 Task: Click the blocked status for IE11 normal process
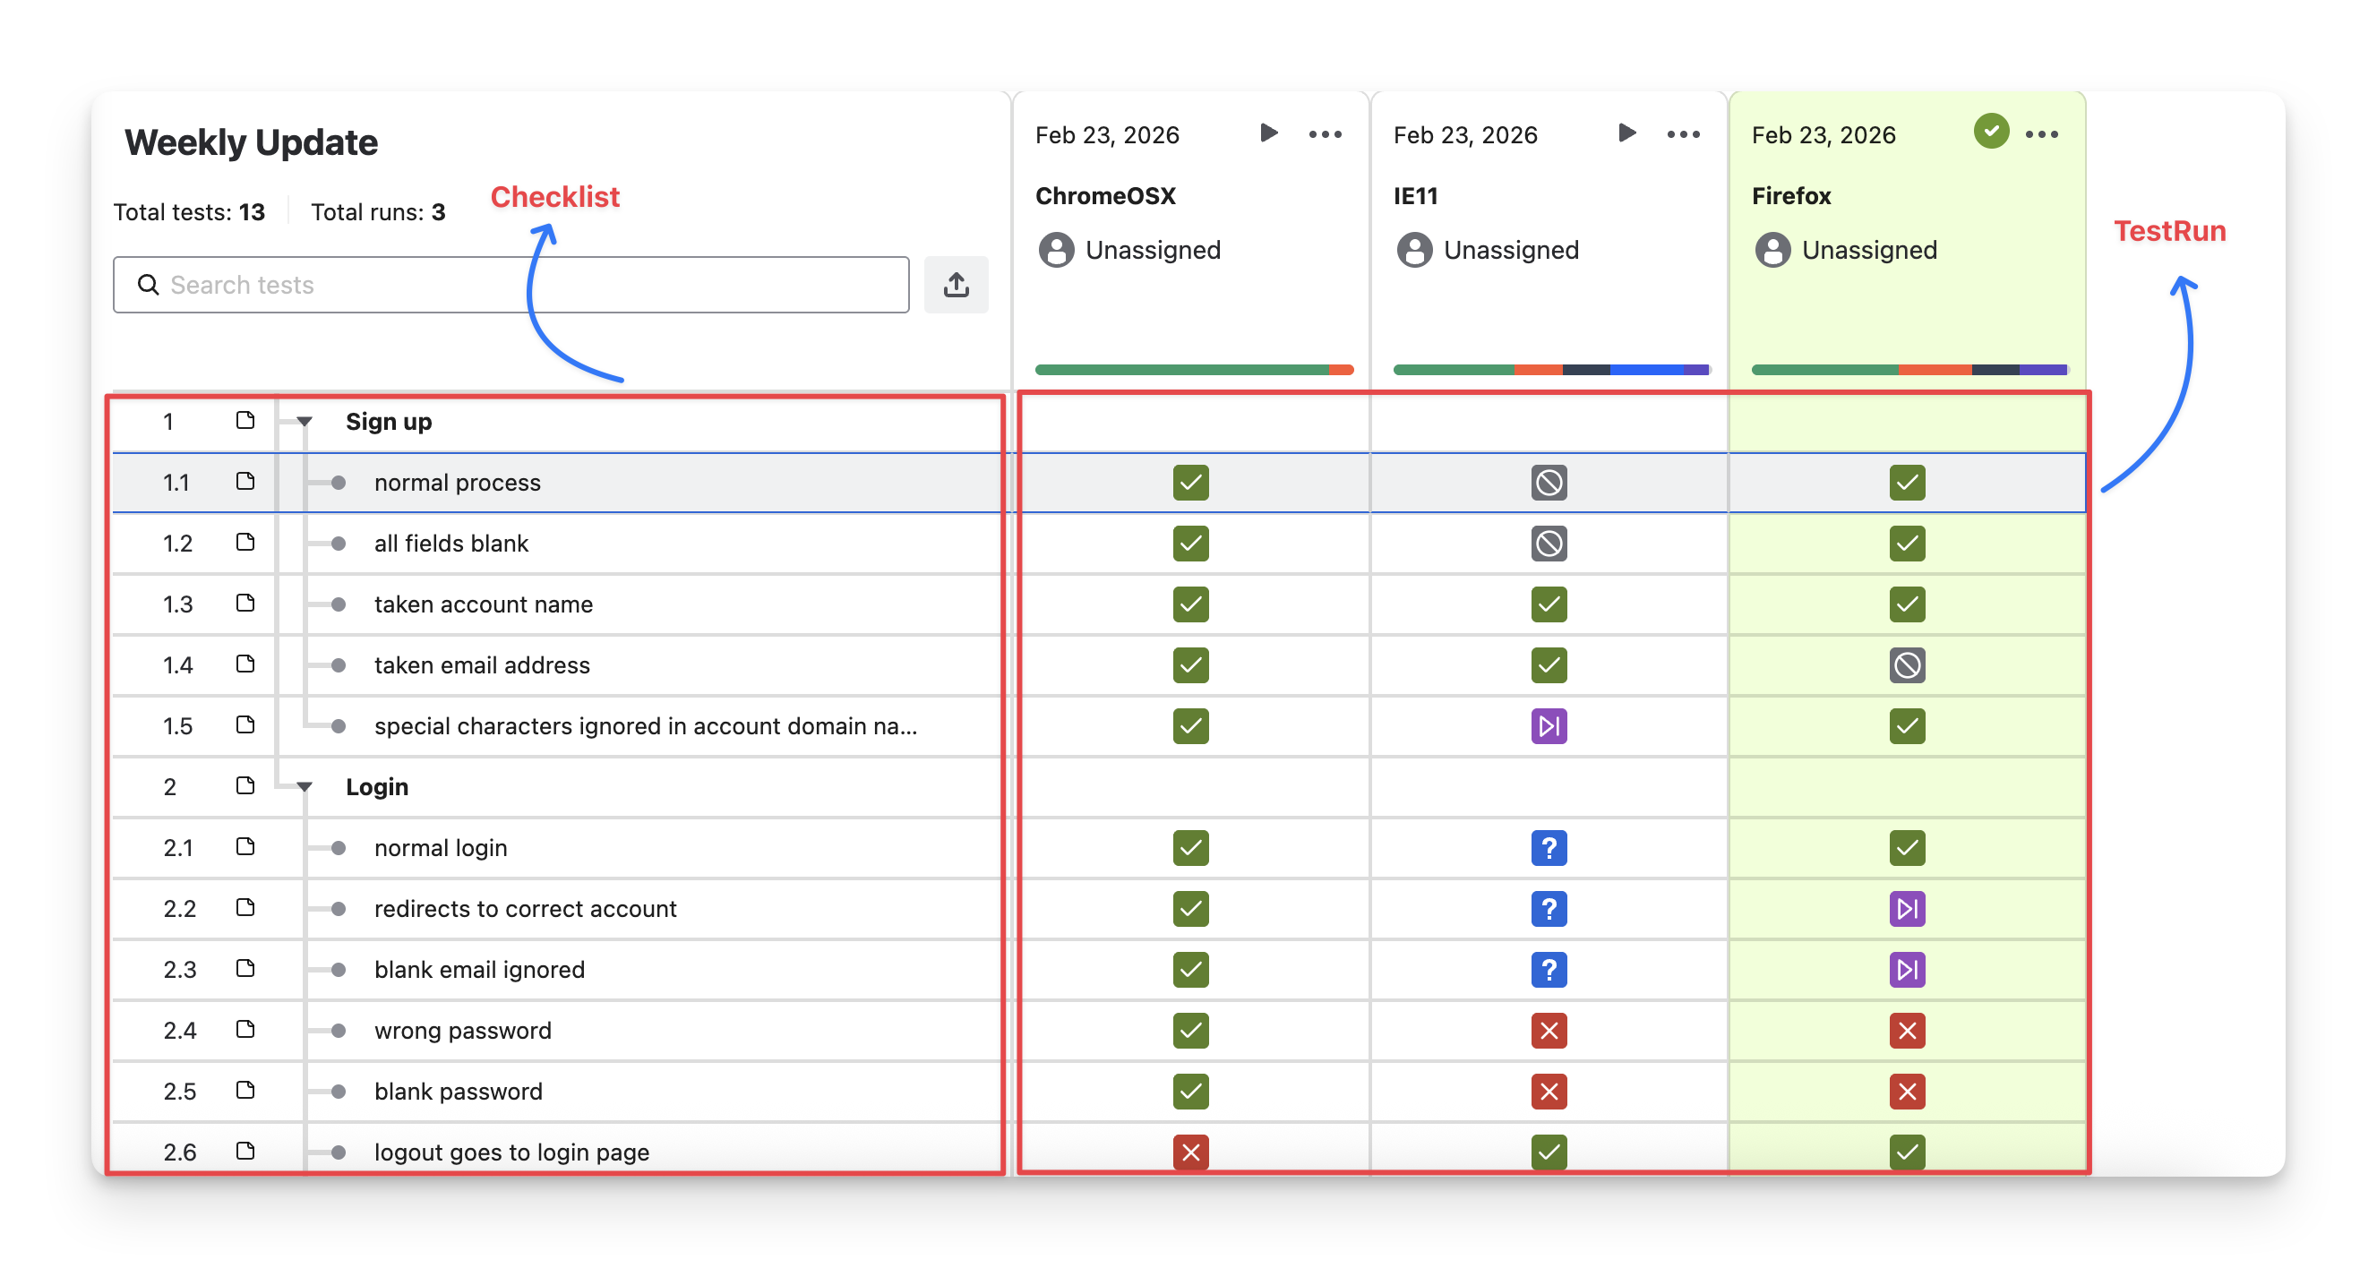[1549, 483]
